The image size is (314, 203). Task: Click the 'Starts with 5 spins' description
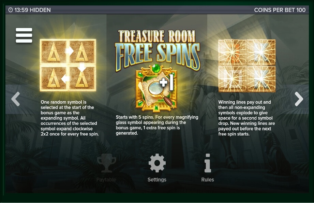click(157, 125)
